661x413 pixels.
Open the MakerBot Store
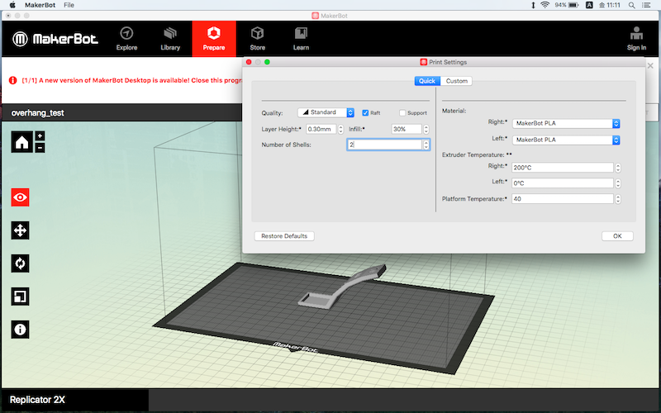[257, 39]
